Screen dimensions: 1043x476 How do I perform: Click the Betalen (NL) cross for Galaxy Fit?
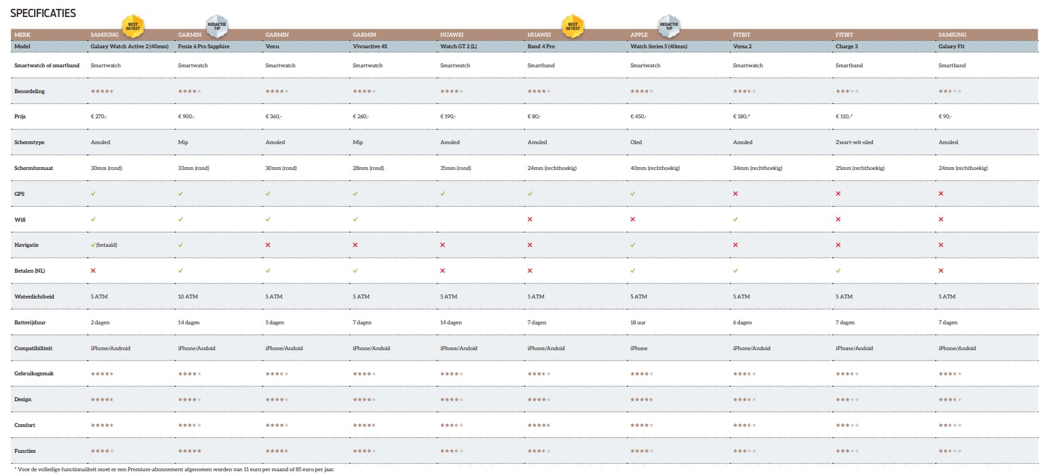pos(941,271)
